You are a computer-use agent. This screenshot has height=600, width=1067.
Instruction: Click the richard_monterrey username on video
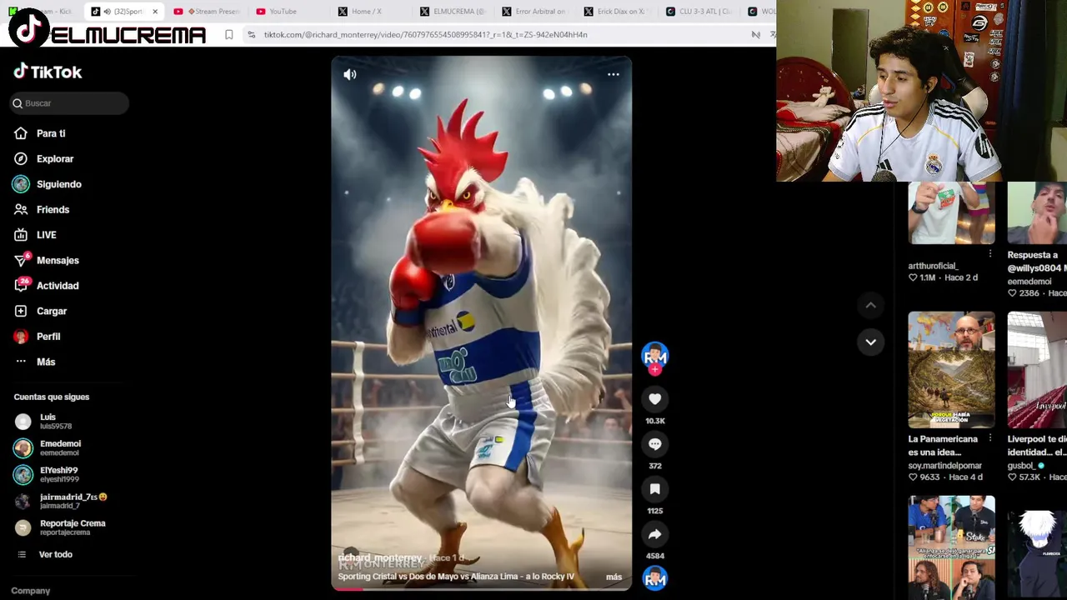coord(380,557)
